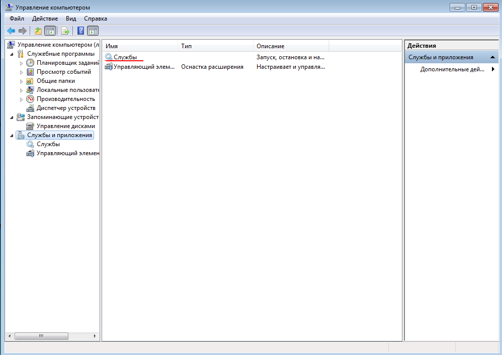Toggle the Show/Hide Action Pane icon
The width and height of the screenshot is (502, 355).
click(x=93, y=31)
